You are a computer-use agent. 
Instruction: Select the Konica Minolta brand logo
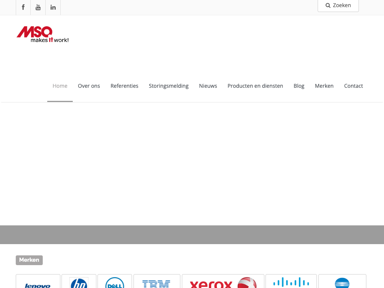(x=342, y=281)
